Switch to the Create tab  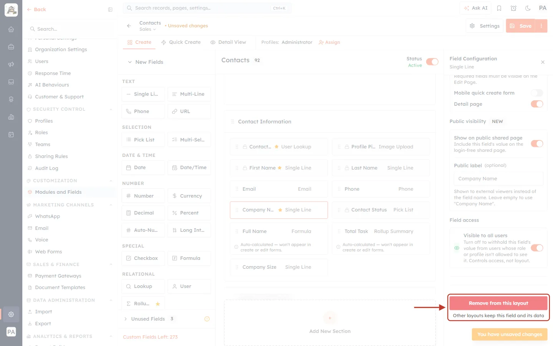click(x=139, y=42)
